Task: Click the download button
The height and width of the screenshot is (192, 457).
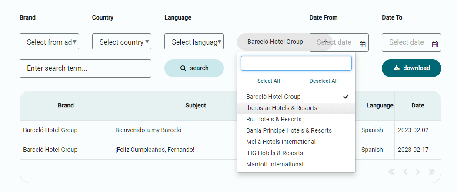Action: pyautogui.click(x=411, y=68)
